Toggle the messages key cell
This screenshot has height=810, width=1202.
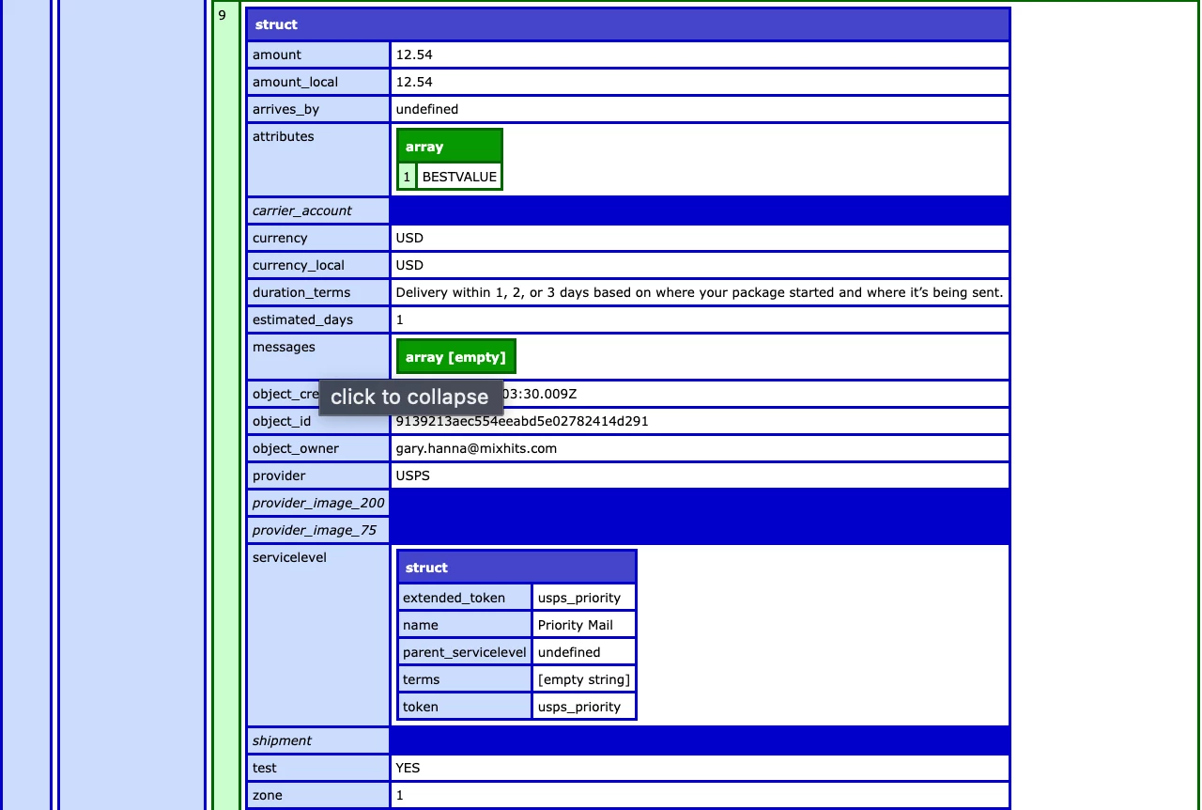318,356
